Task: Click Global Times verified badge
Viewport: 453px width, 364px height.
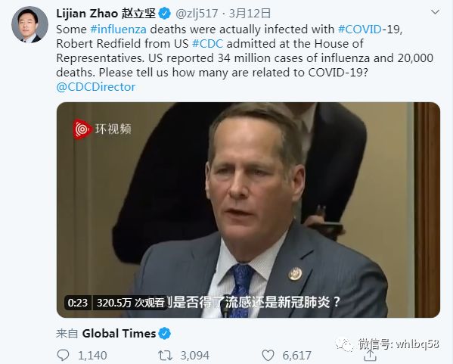Action: click(x=165, y=334)
